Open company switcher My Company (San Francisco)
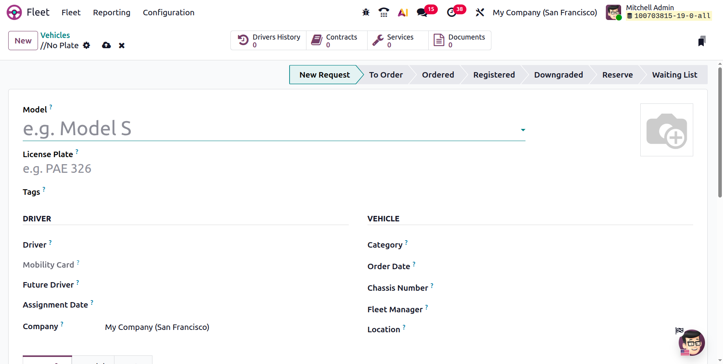723x364 pixels. click(x=545, y=13)
